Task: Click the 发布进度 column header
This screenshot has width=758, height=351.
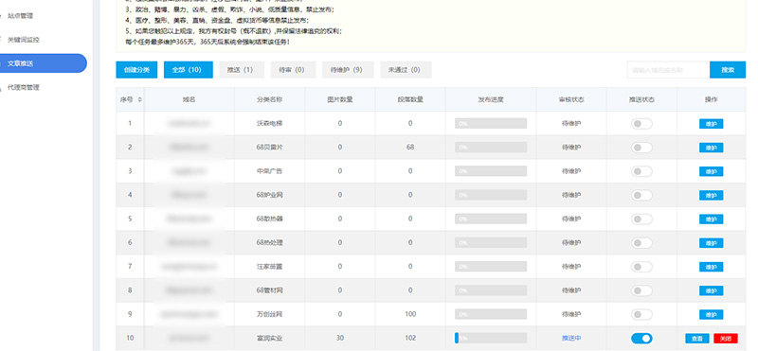Action: click(491, 100)
